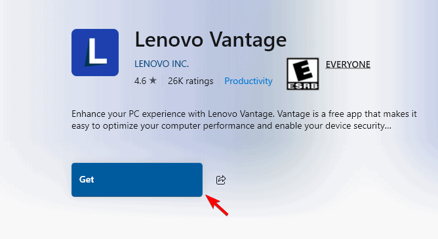Click description line starting with easy

[x=231, y=126]
